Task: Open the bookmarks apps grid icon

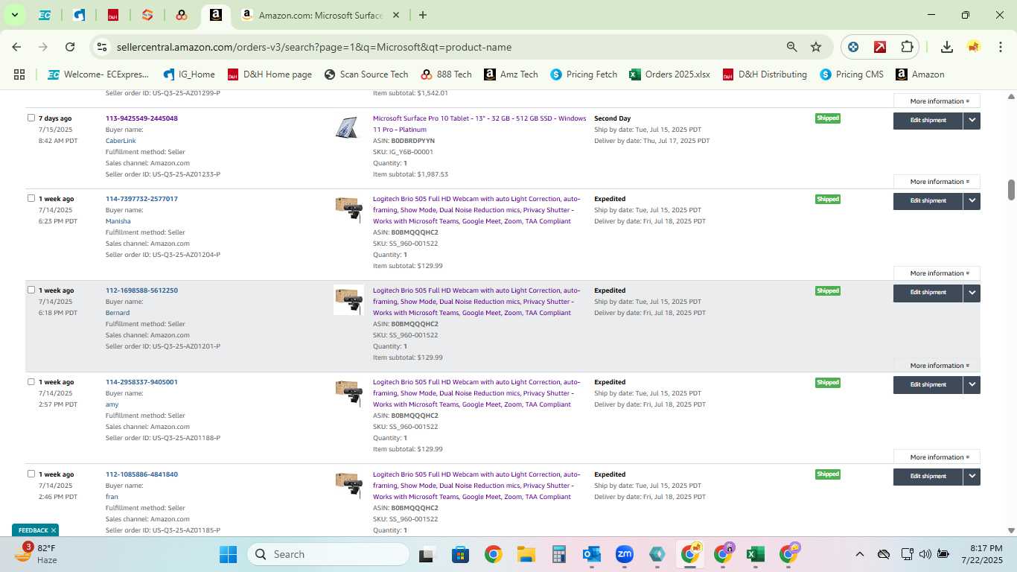Action: (x=19, y=74)
